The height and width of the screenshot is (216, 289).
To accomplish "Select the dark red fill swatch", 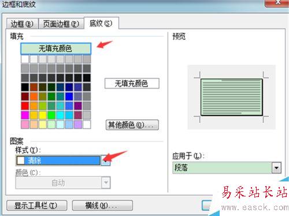I will coord(25,96).
